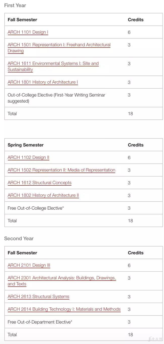Image resolution: width=164 pixels, height=344 pixels.
Task: Open the ARCH 1101 Design I link
Action: click(28, 32)
